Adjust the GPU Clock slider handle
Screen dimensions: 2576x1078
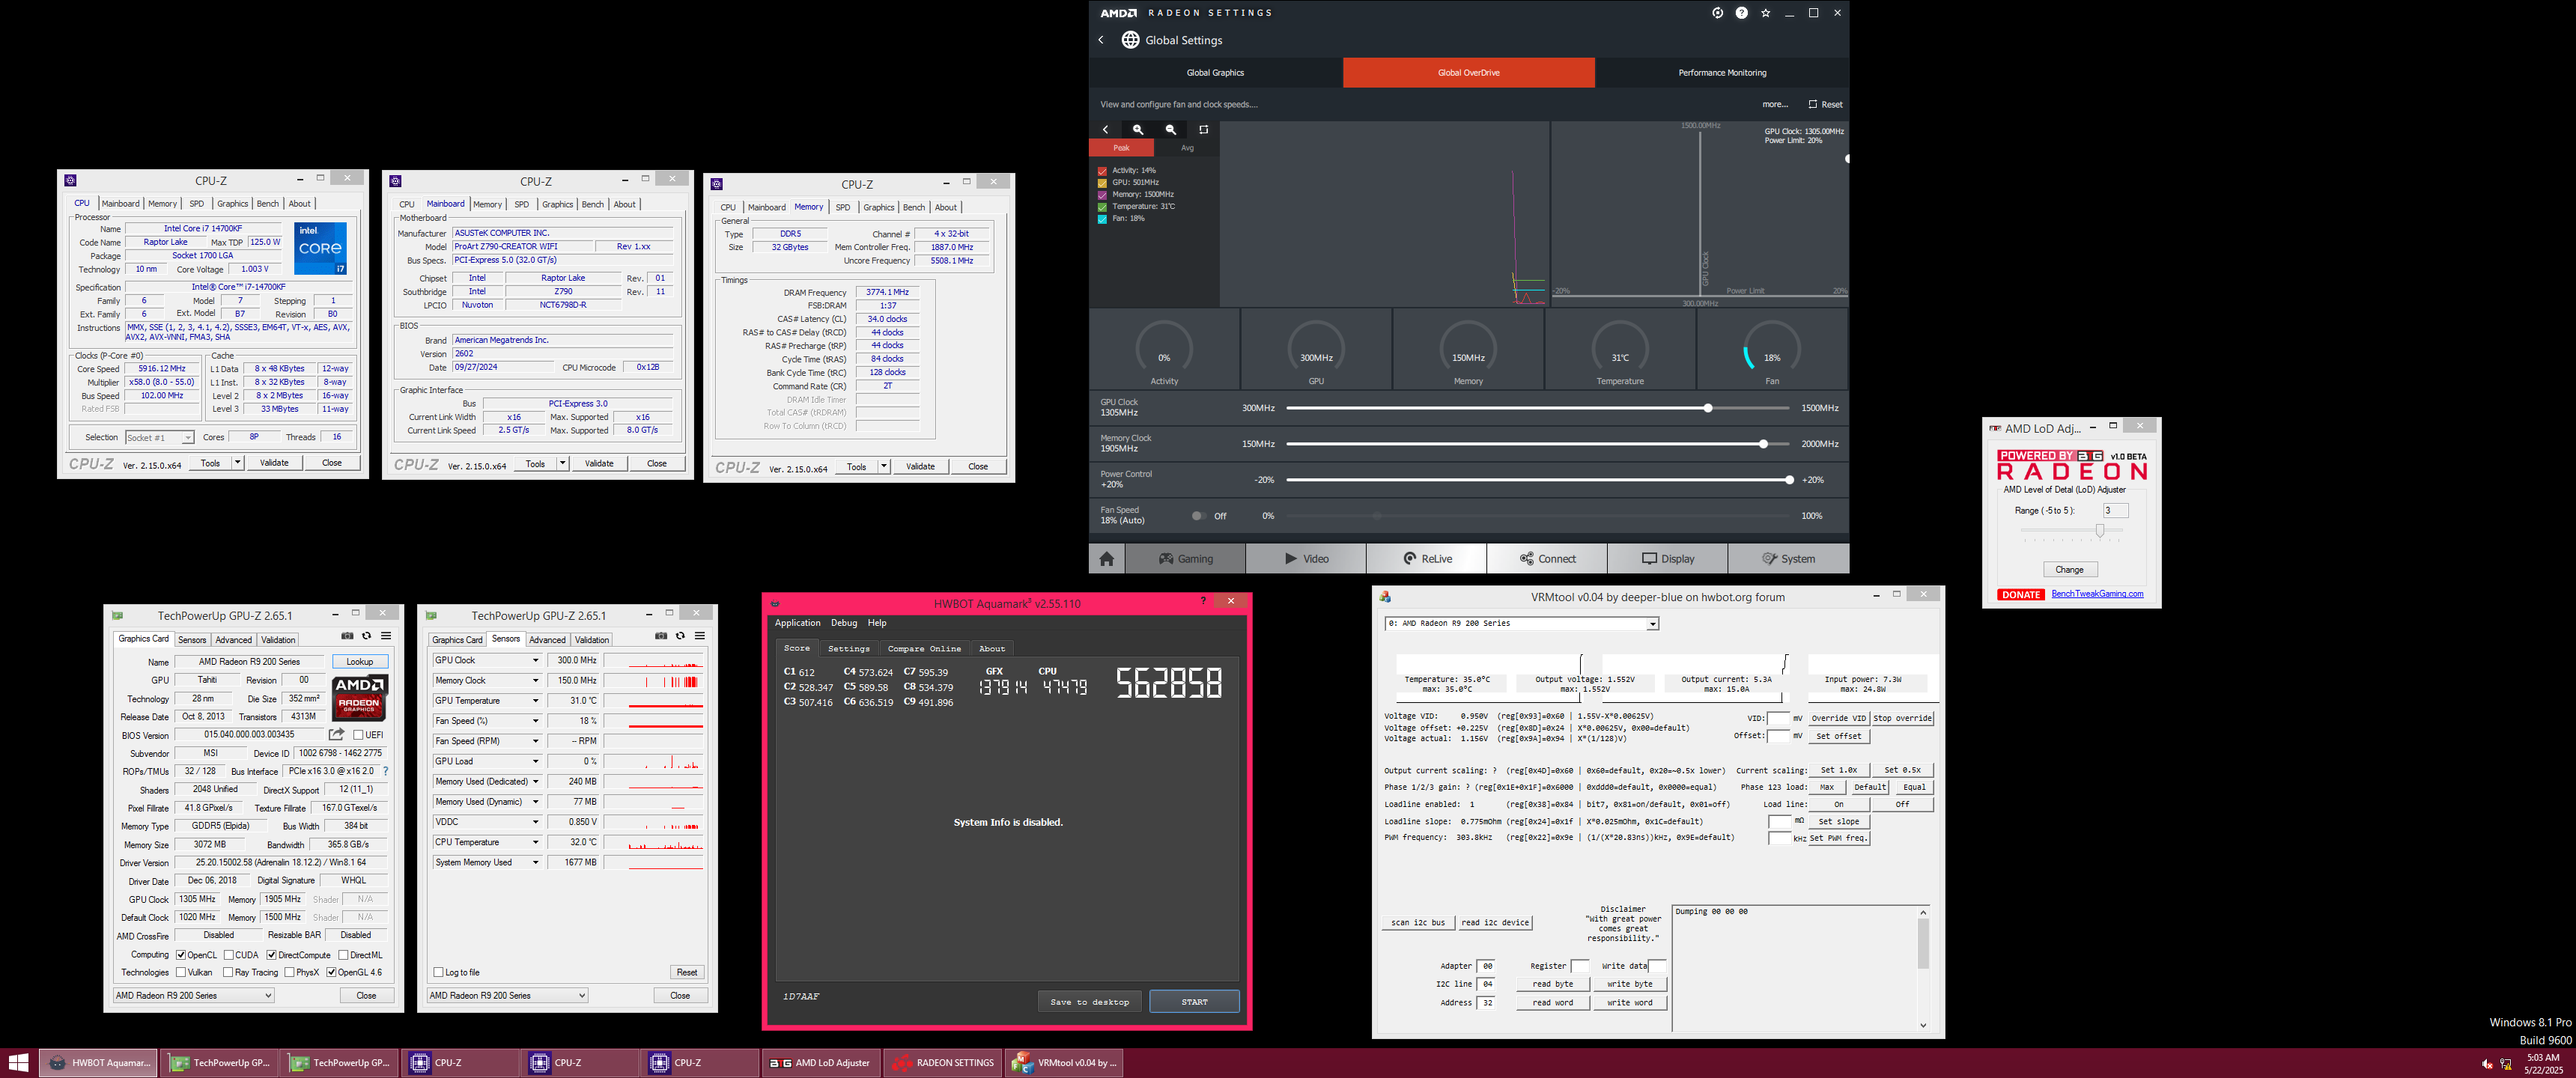1708,408
